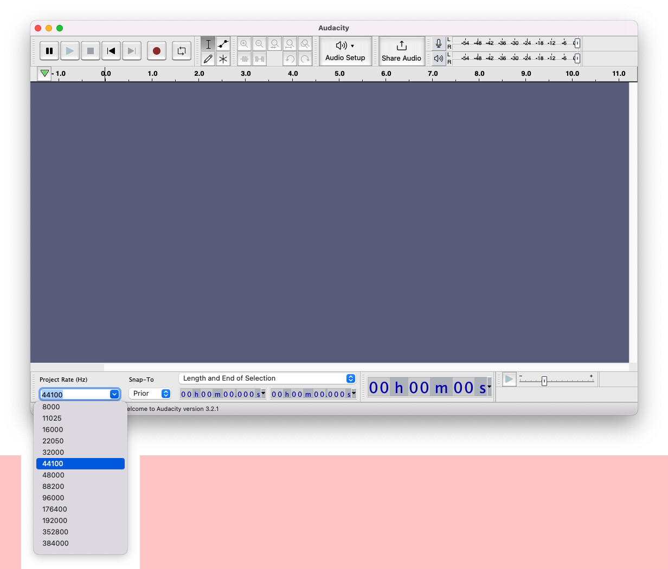Click the horizontal scrollbar below track area
The width and height of the screenshot is (668, 569).
tap(330, 367)
